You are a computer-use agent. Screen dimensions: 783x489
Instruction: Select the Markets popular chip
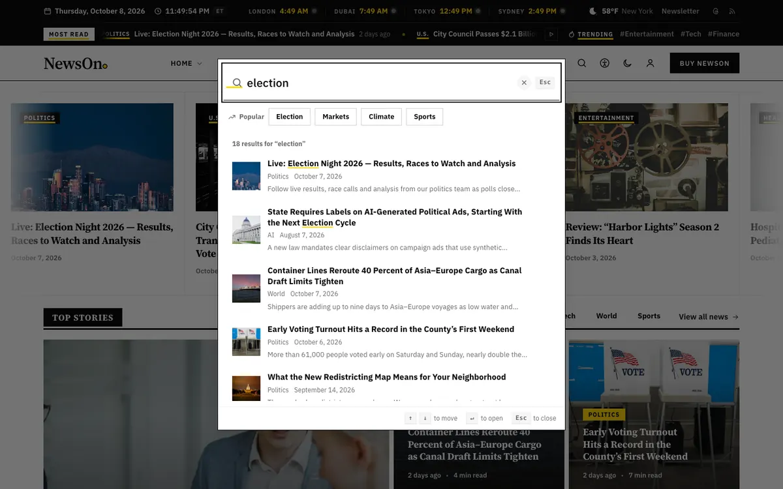point(335,117)
